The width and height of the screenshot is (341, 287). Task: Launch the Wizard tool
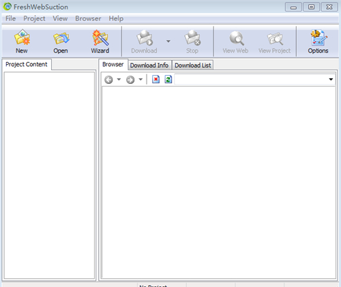100,37
